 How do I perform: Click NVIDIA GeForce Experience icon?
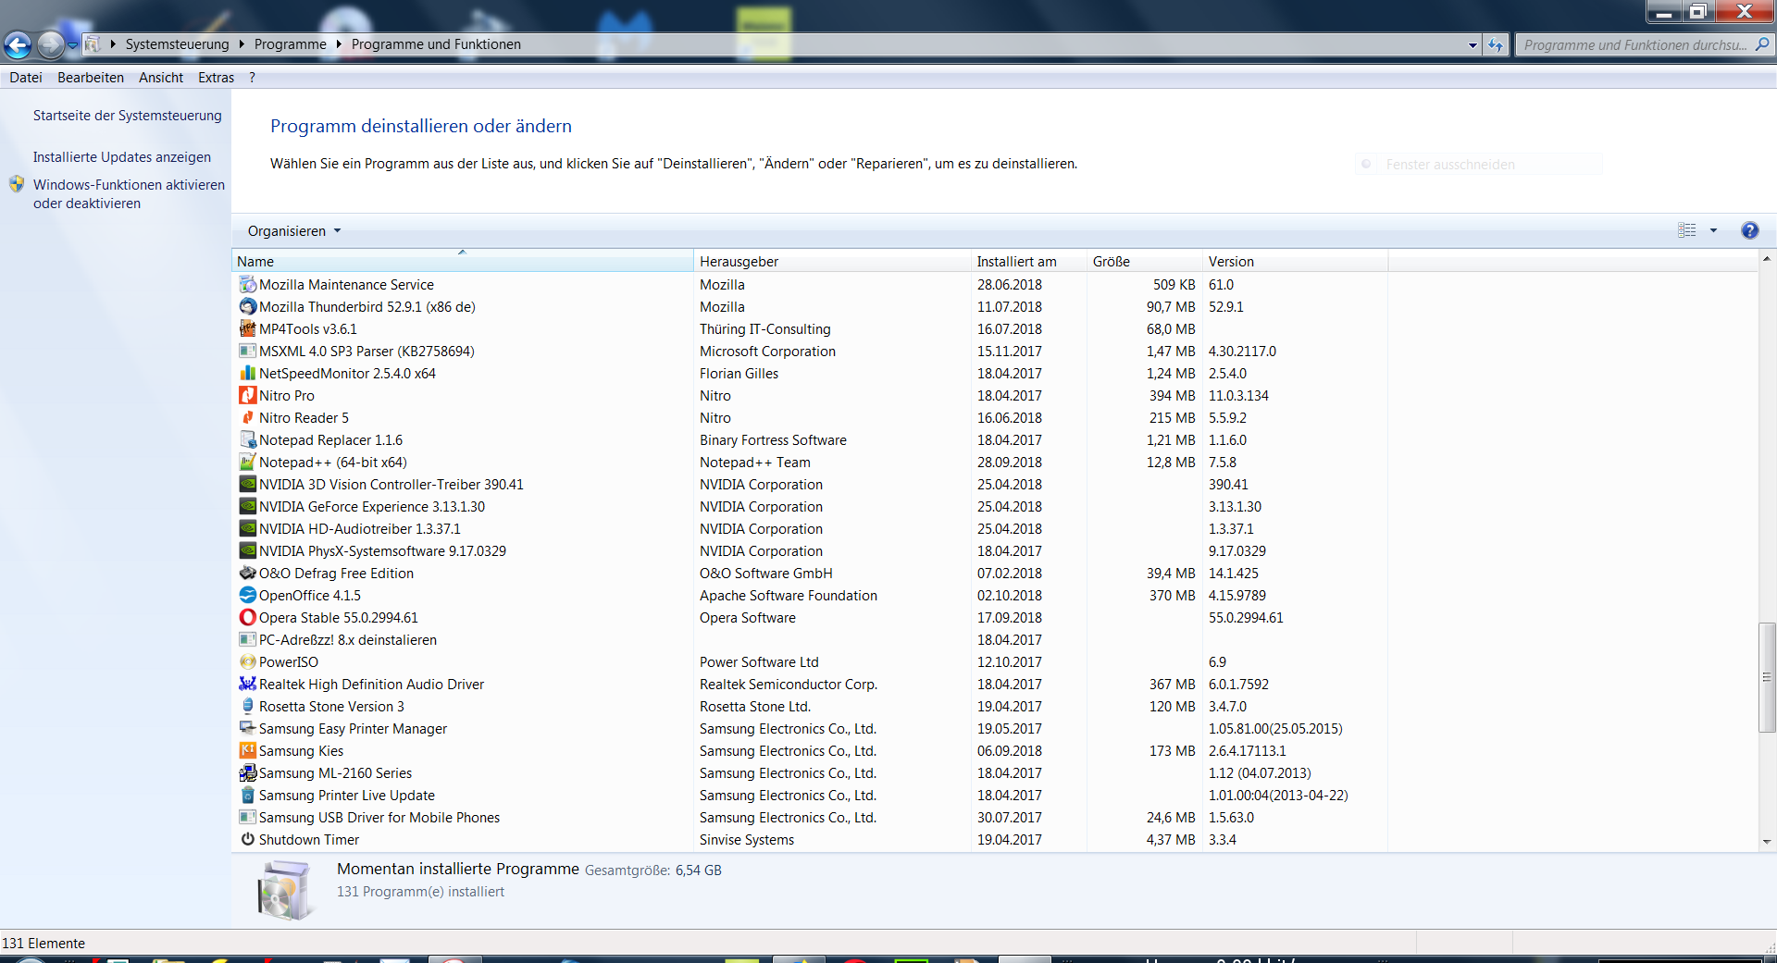pos(247,506)
